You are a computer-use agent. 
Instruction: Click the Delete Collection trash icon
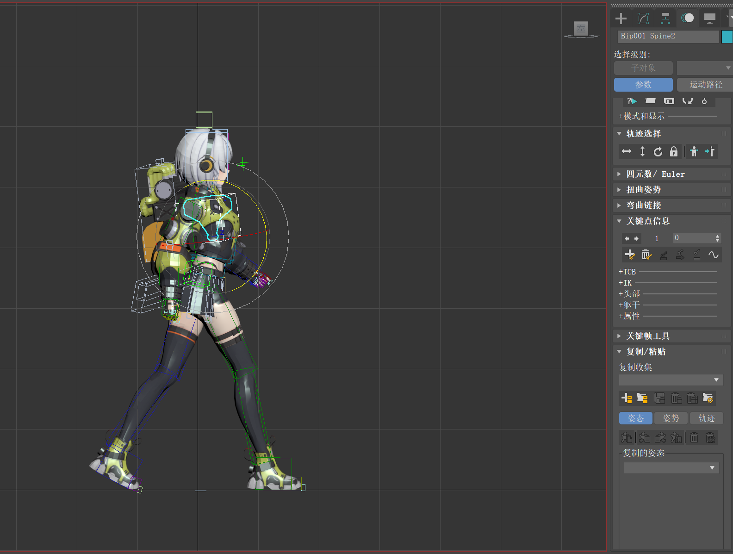676,398
